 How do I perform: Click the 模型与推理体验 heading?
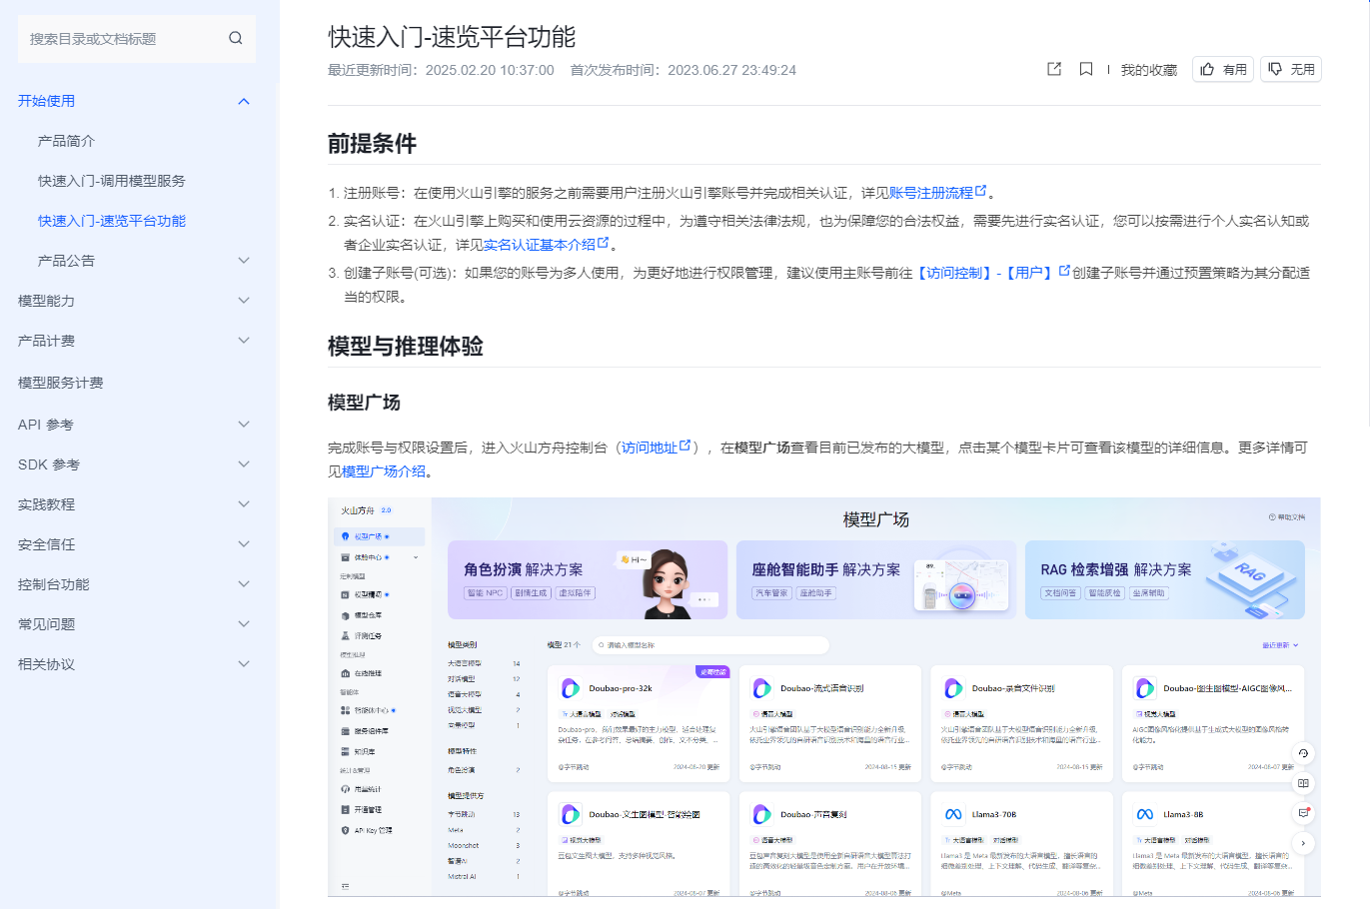tap(406, 347)
